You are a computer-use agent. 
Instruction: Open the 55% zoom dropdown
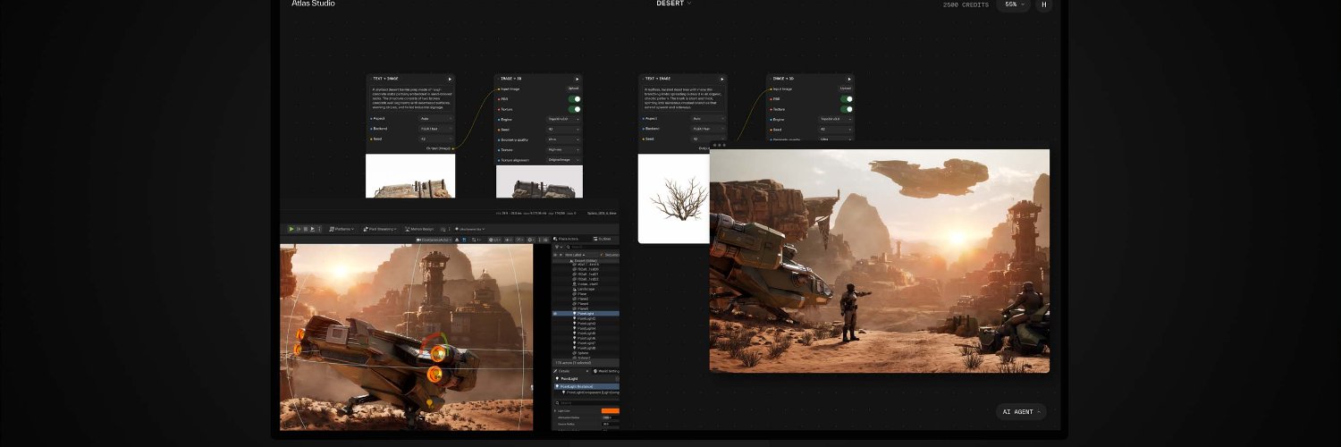tap(1014, 4)
